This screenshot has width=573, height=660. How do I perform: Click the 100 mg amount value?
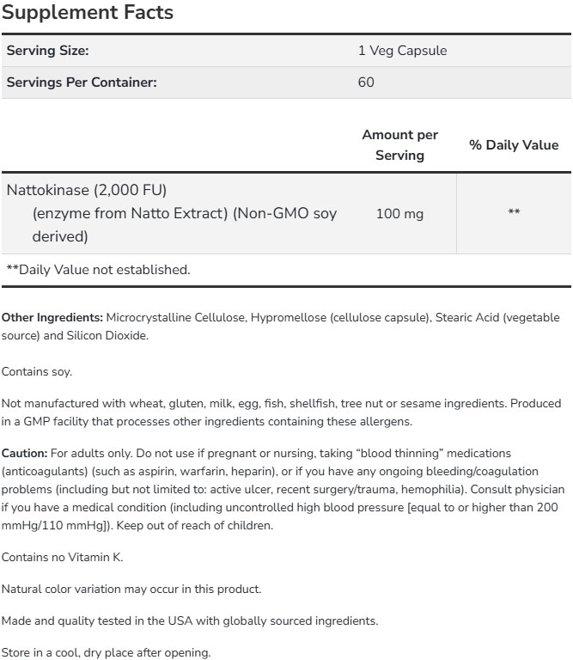399,213
